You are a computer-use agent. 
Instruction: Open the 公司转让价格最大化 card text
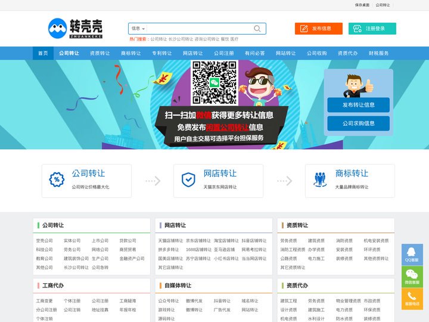pyautogui.click(x=91, y=187)
